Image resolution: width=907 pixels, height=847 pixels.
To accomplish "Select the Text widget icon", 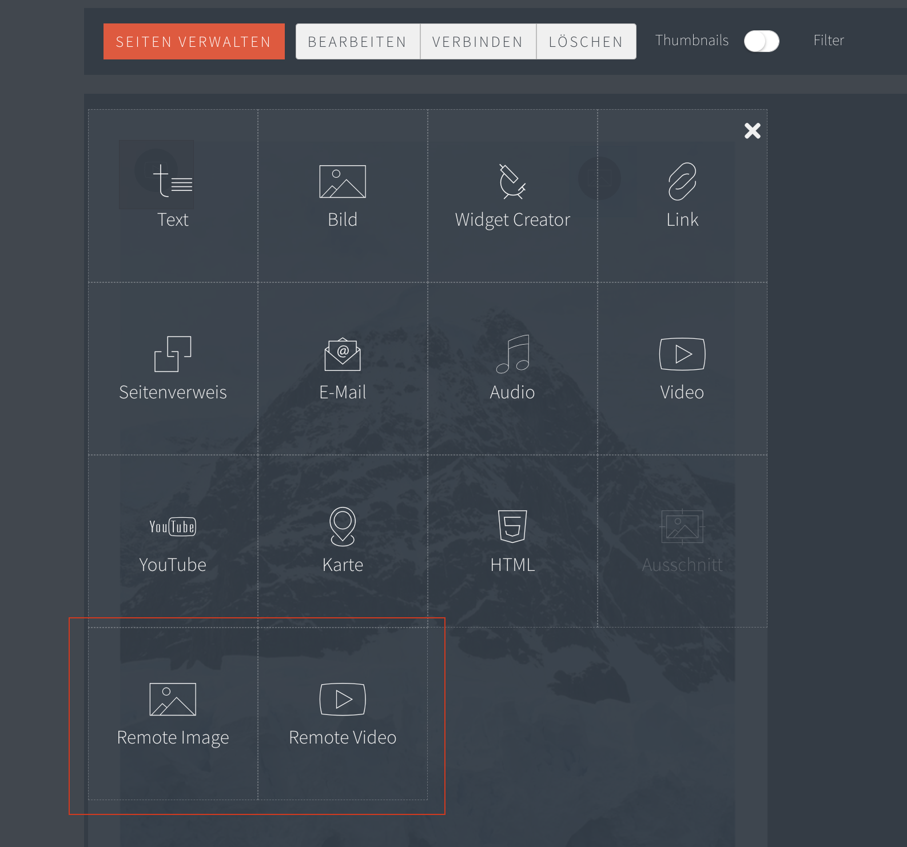I will pyautogui.click(x=173, y=181).
